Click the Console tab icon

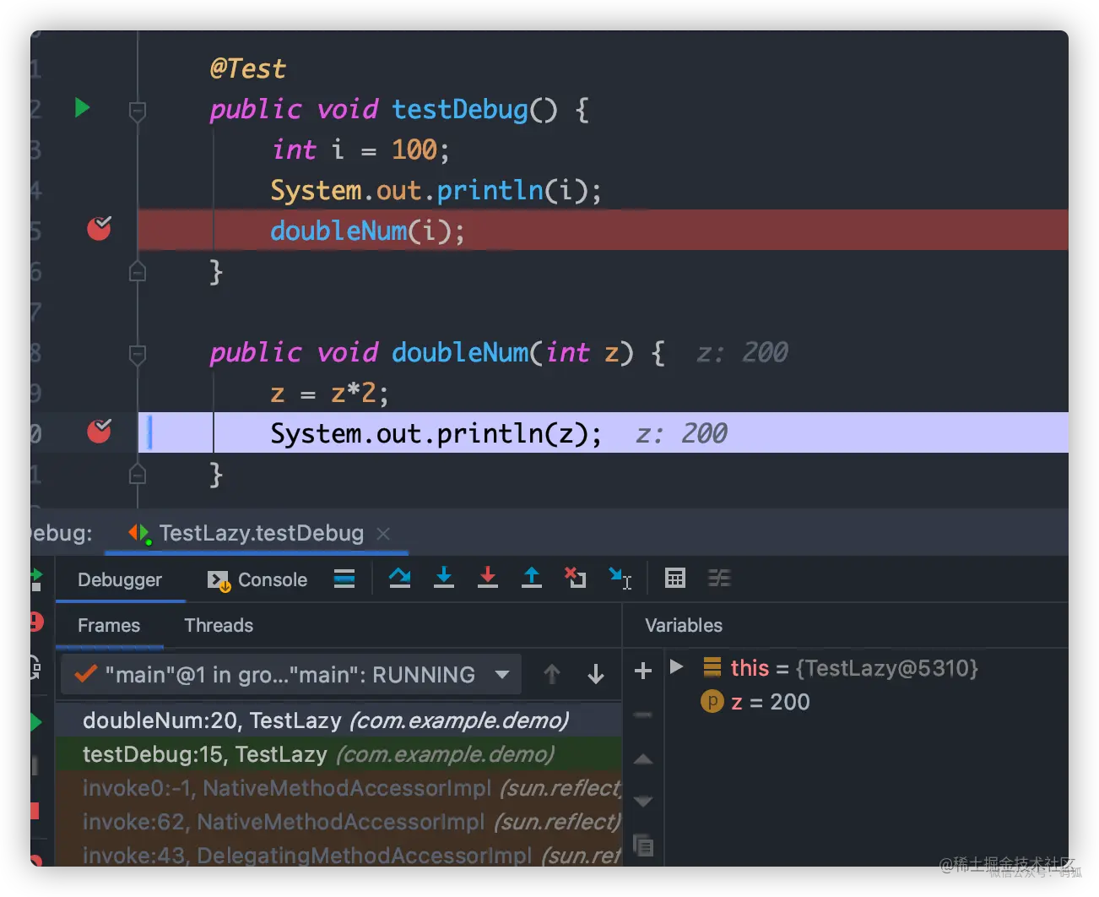pyautogui.click(x=219, y=580)
